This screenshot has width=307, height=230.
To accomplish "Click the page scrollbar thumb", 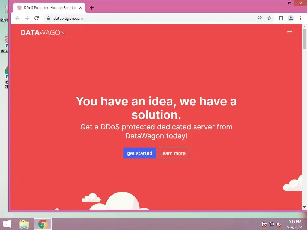I will click(304, 39).
